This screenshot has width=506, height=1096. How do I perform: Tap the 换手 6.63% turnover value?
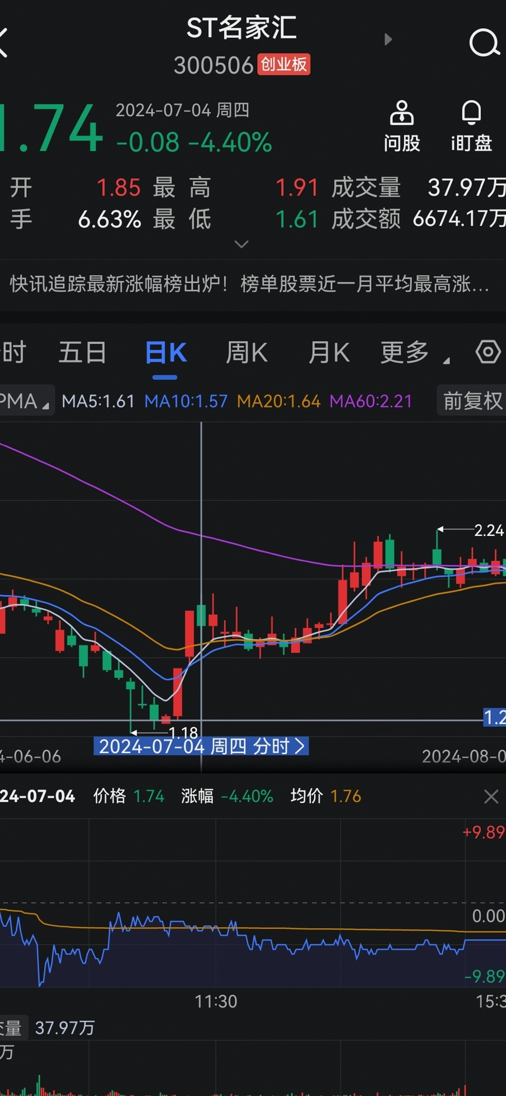coord(110,219)
